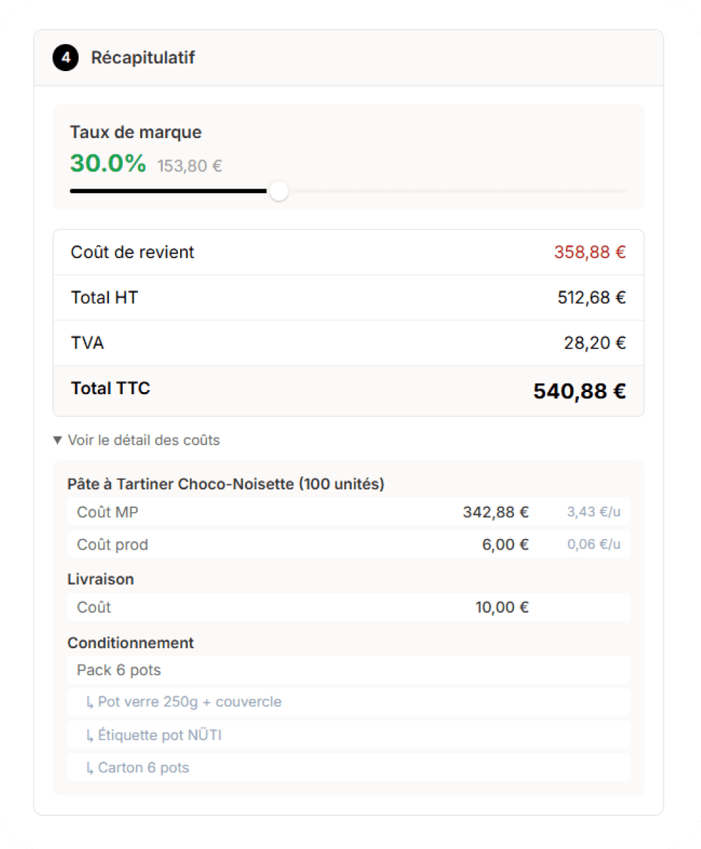Click the Total TTC row
Image resolution: width=701 pixels, height=849 pixels.
click(x=348, y=389)
